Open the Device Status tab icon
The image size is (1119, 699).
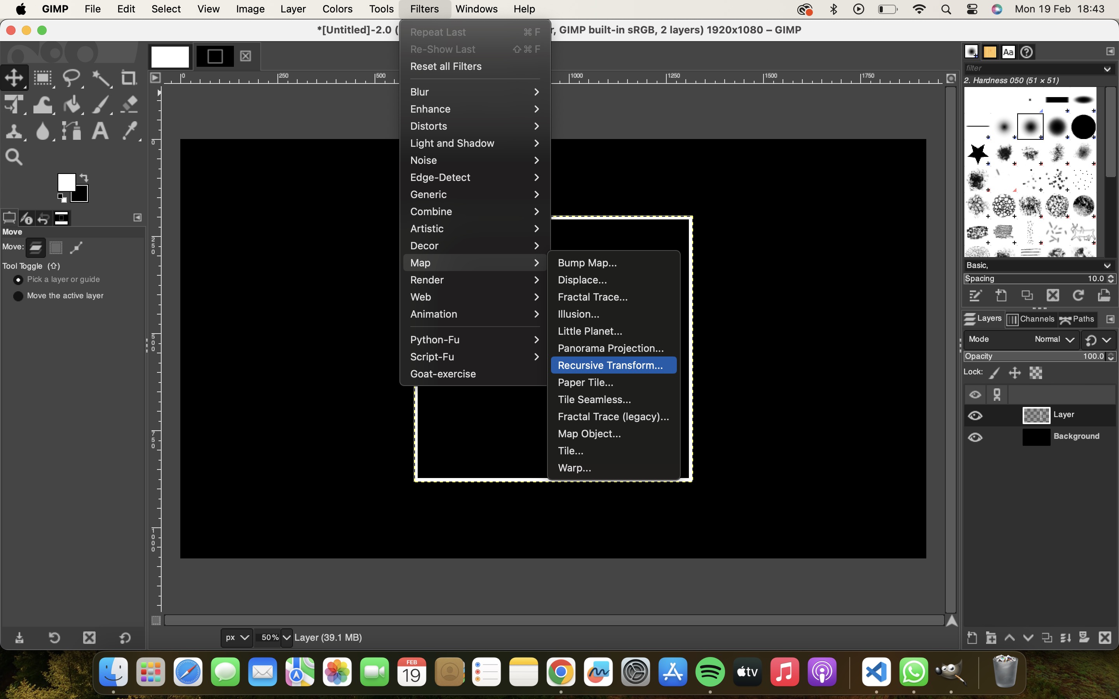tap(26, 218)
